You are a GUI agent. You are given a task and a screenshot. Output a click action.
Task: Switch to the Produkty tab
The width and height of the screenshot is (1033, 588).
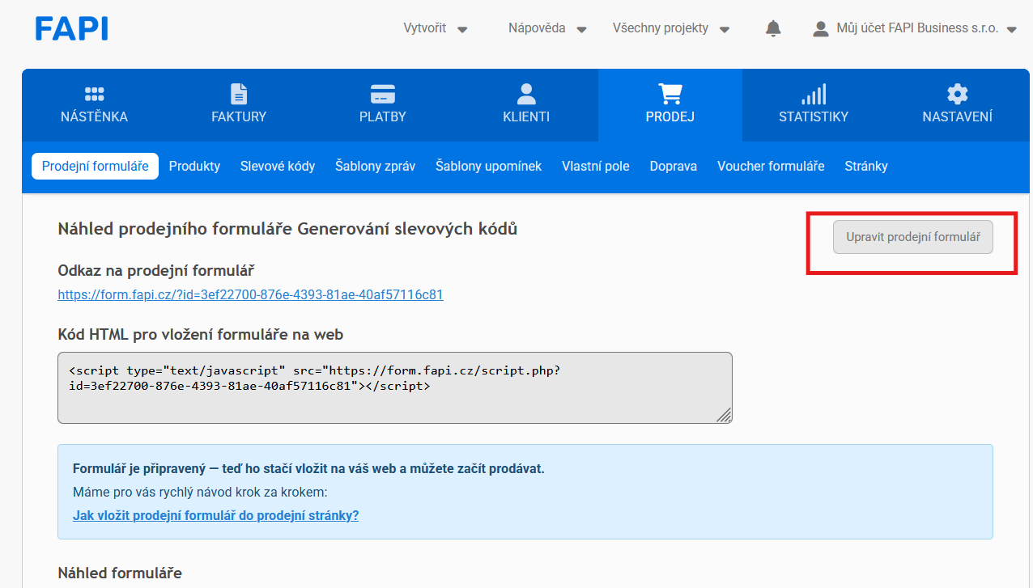tap(194, 166)
